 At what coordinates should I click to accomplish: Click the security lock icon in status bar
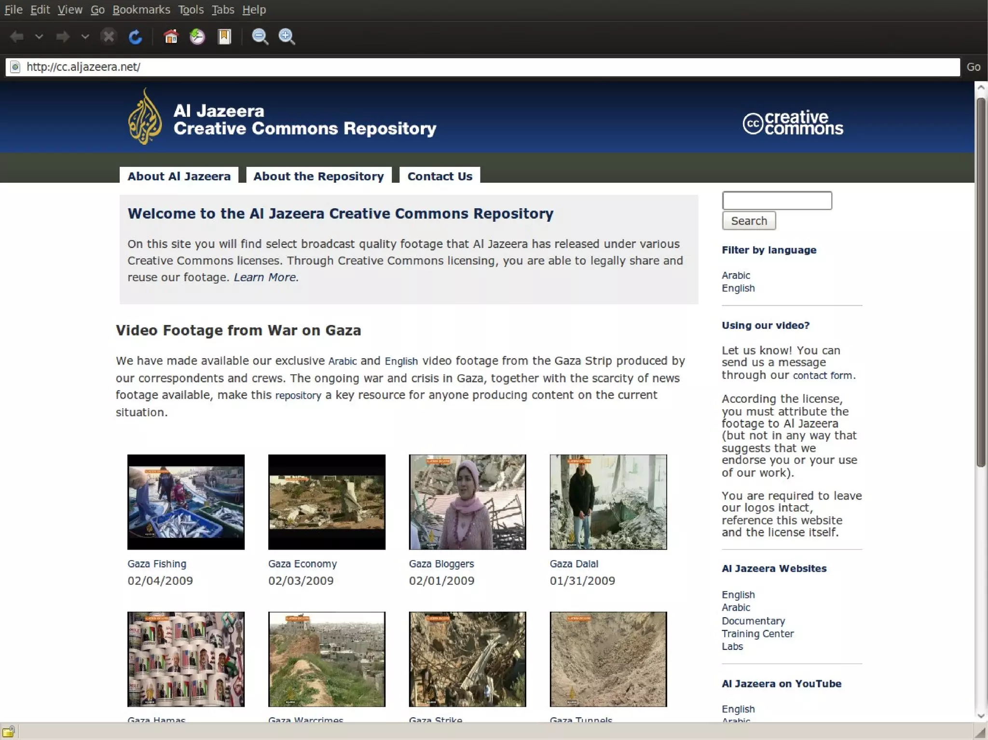pos(8,731)
